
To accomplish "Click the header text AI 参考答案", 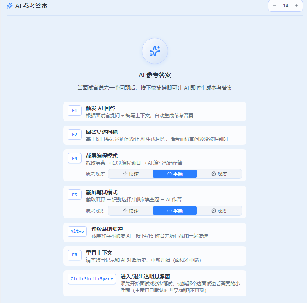I will coord(31,6).
